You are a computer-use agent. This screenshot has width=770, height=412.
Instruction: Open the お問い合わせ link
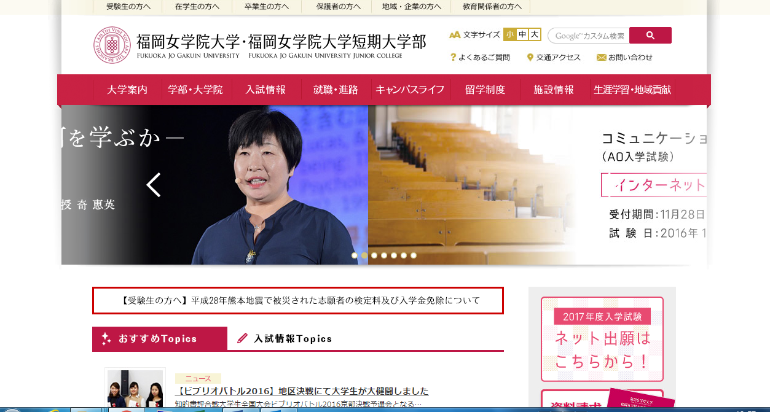coord(631,57)
